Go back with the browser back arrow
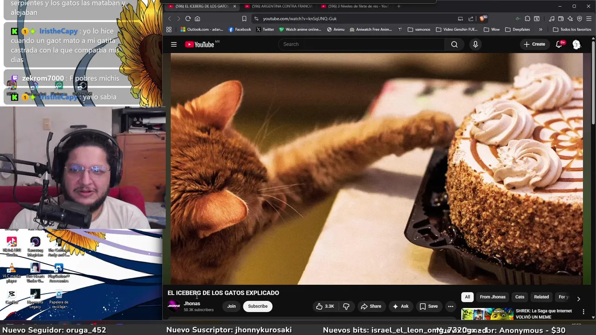 [x=169, y=19]
